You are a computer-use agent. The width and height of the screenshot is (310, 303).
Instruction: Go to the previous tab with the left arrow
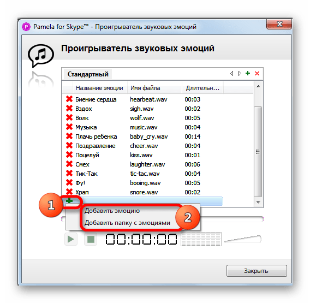pos(232,74)
